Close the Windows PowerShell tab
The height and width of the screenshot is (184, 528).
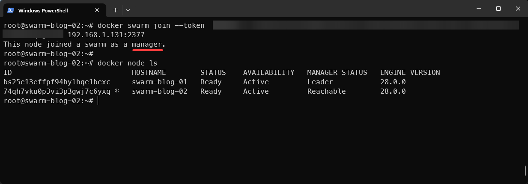[x=98, y=10]
